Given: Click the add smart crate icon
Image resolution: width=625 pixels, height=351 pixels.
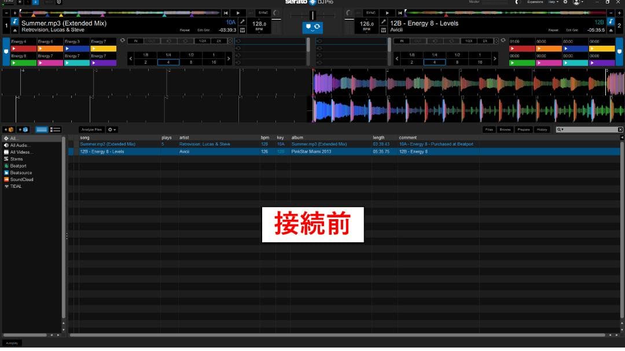Looking at the screenshot, I should 23,130.
